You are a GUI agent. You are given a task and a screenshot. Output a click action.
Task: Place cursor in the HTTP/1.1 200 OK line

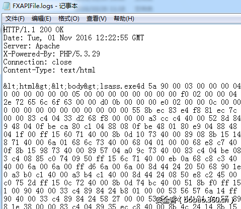34,30
